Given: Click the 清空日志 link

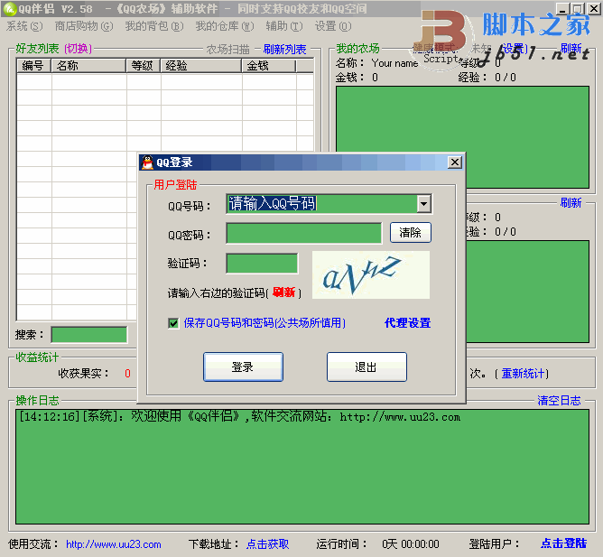Looking at the screenshot, I should coord(559,401).
